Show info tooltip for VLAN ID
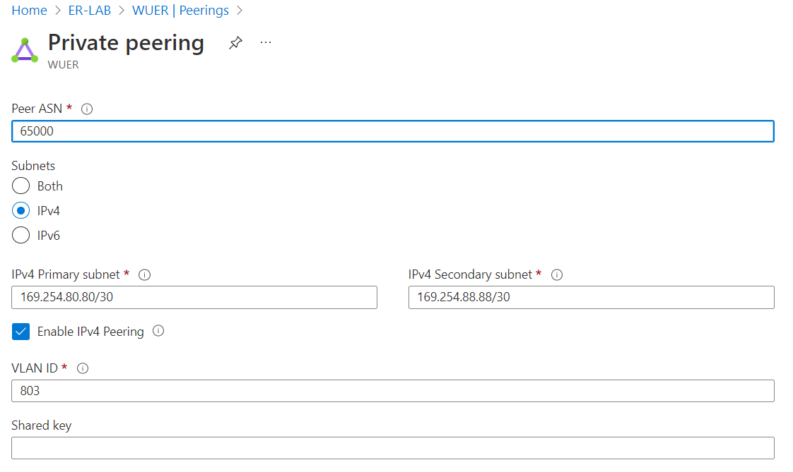The image size is (793, 472). coord(83,368)
